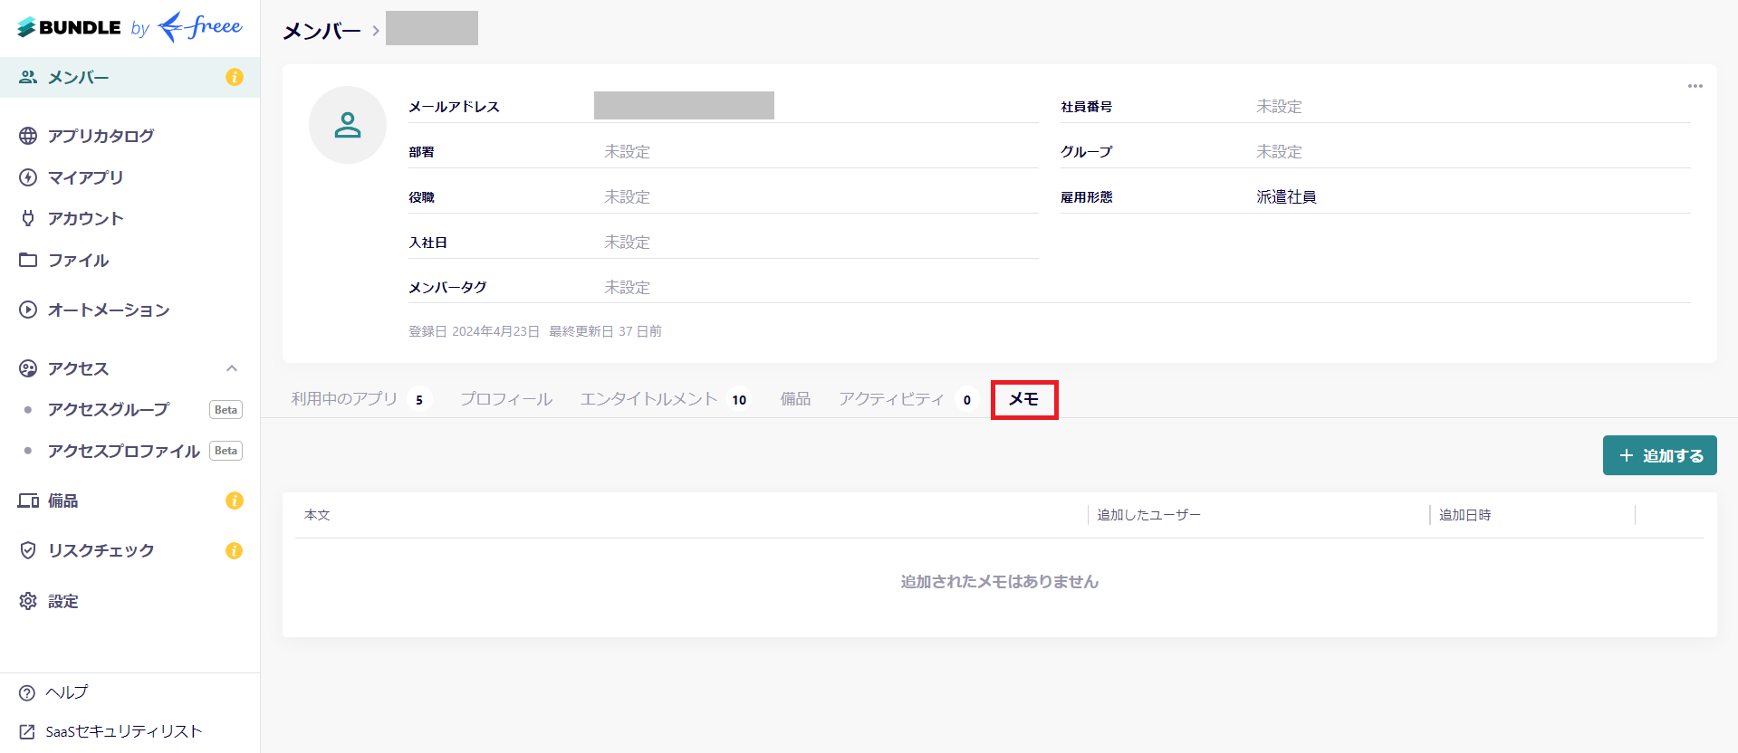Click the shield icon for リスクチェック
This screenshot has height=753, width=1738.
pyautogui.click(x=28, y=550)
